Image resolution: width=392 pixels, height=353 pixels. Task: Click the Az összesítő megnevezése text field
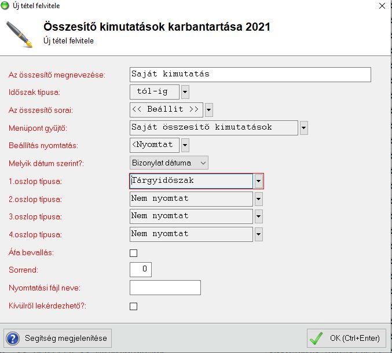[x=250, y=74]
